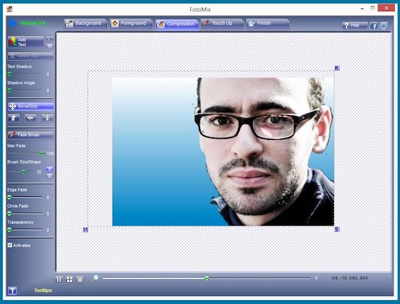Click the 1:1 handle at selection corner
The height and width of the screenshot is (304, 400).
pos(85,230)
